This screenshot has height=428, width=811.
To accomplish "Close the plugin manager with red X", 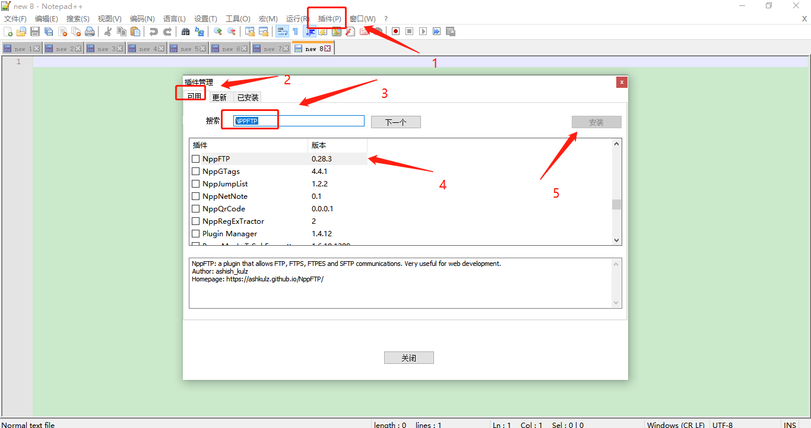I will tap(622, 83).
